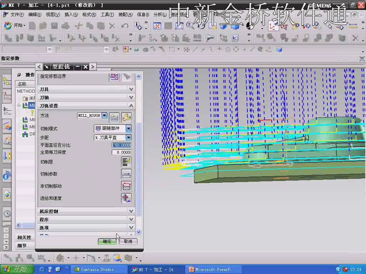Close the 型腔铣 dialog with X
Image resolution: width=366 pixels, height=274 pixels.
coord(85,67)
